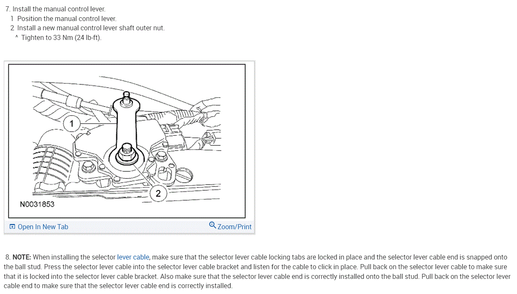The image size is (517, 294).
Task: Click the N0031853 image reference label
Action: click(x=37, y=204)
